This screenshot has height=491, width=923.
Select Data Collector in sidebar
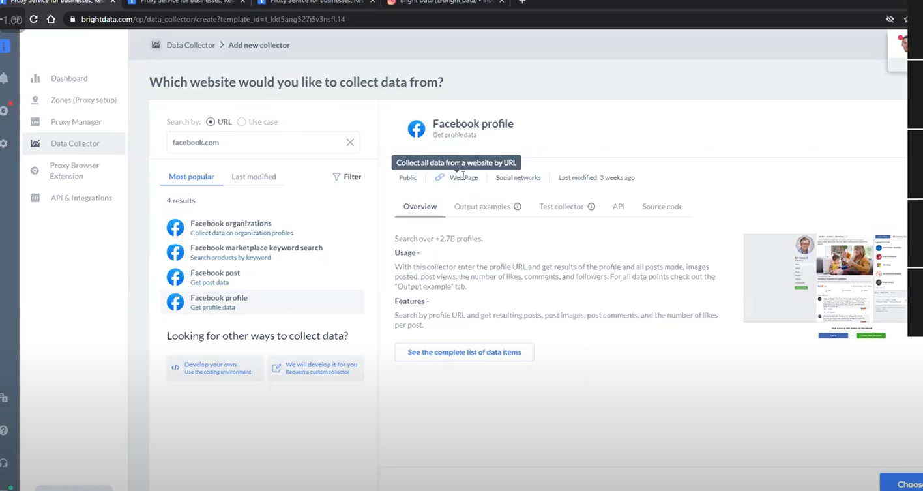coord(75,143)
